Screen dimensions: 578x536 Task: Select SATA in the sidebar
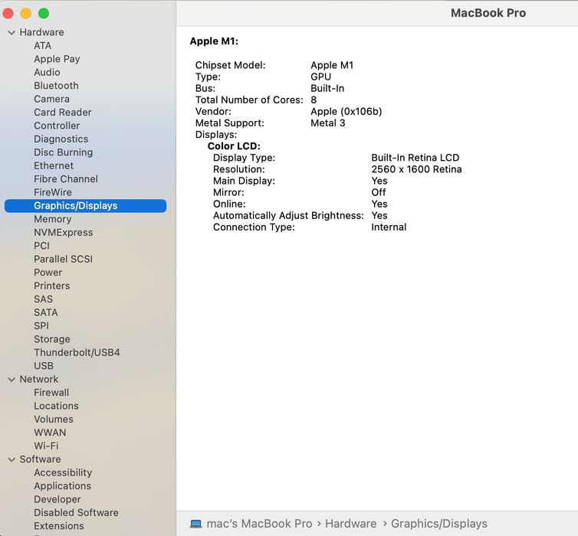[46, 312]
